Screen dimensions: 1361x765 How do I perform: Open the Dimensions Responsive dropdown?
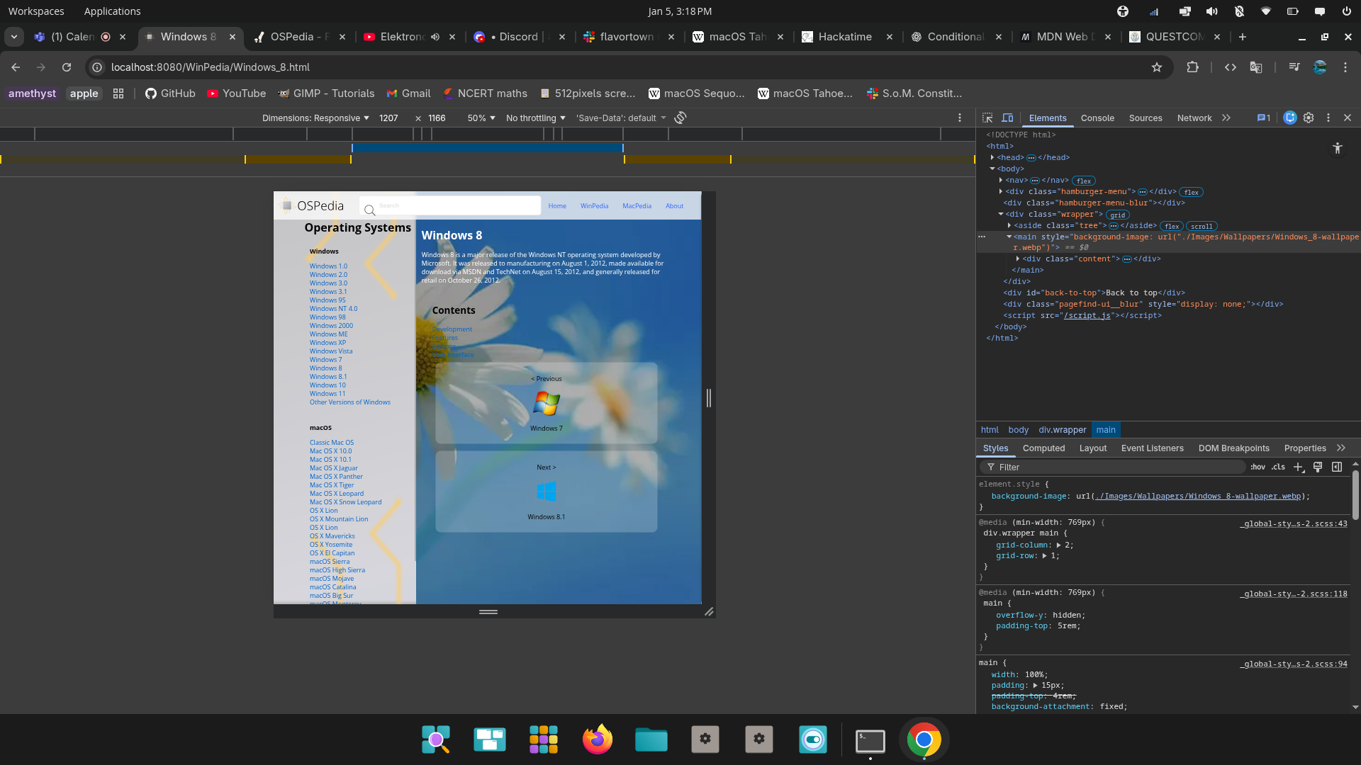coord(315,118)
